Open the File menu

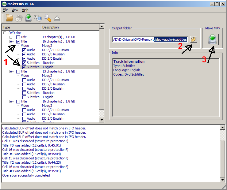[x=5, y=10]
